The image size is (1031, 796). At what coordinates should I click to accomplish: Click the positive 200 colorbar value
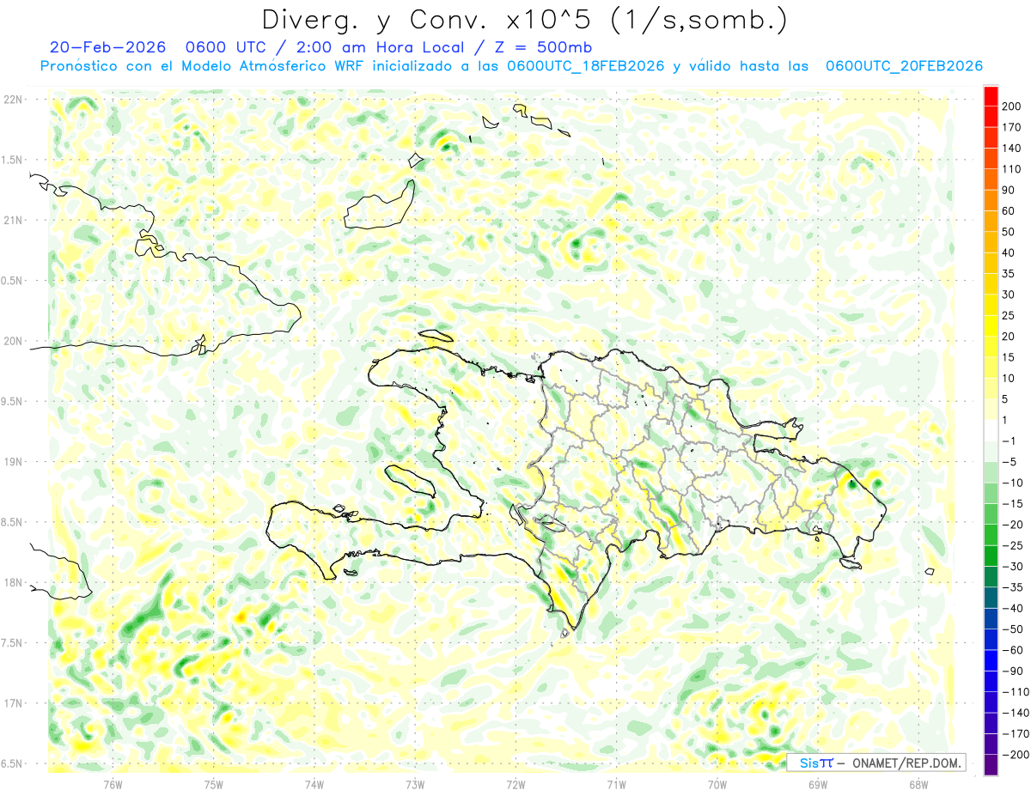(x=1012, y=106)
